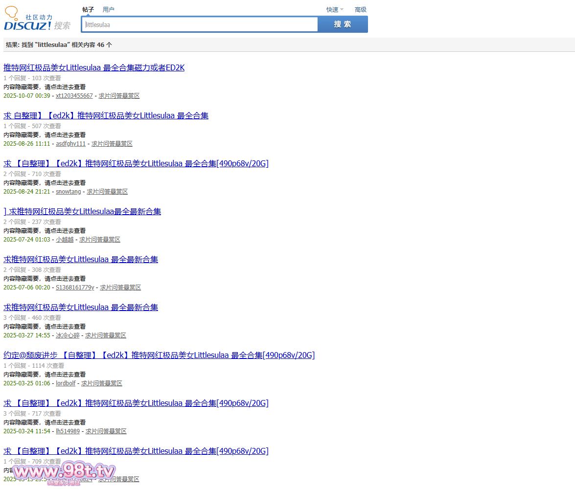Switch to the 用户 search tab

(108, 10)
